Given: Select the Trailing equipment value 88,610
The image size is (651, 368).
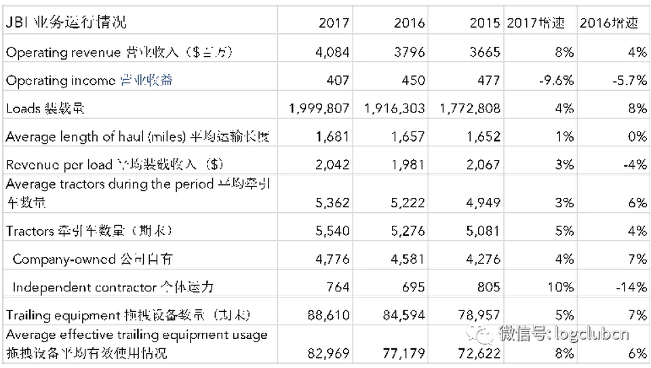Looking at the screenshot, I should pyautogui.click(x=328, y=315).
